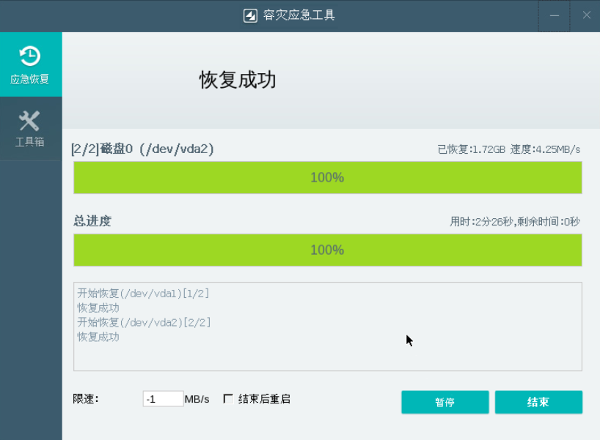Click the 暂停 pause button
The height and width of the screenshot is (440, 600).
click(444, 402)
